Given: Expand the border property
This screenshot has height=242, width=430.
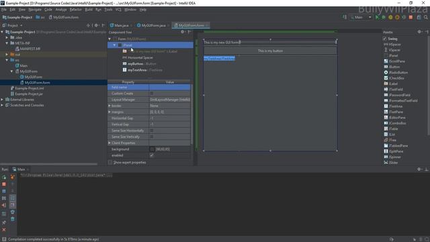Looking at the screenshot, I should coord(110,106).
